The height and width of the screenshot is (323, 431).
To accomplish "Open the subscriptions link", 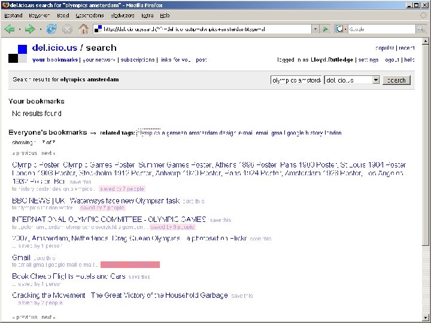I will (138, 60).
